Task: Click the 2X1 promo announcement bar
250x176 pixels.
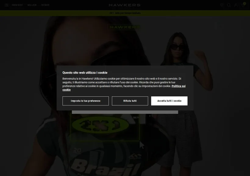Action: click(x=125, y=13)
